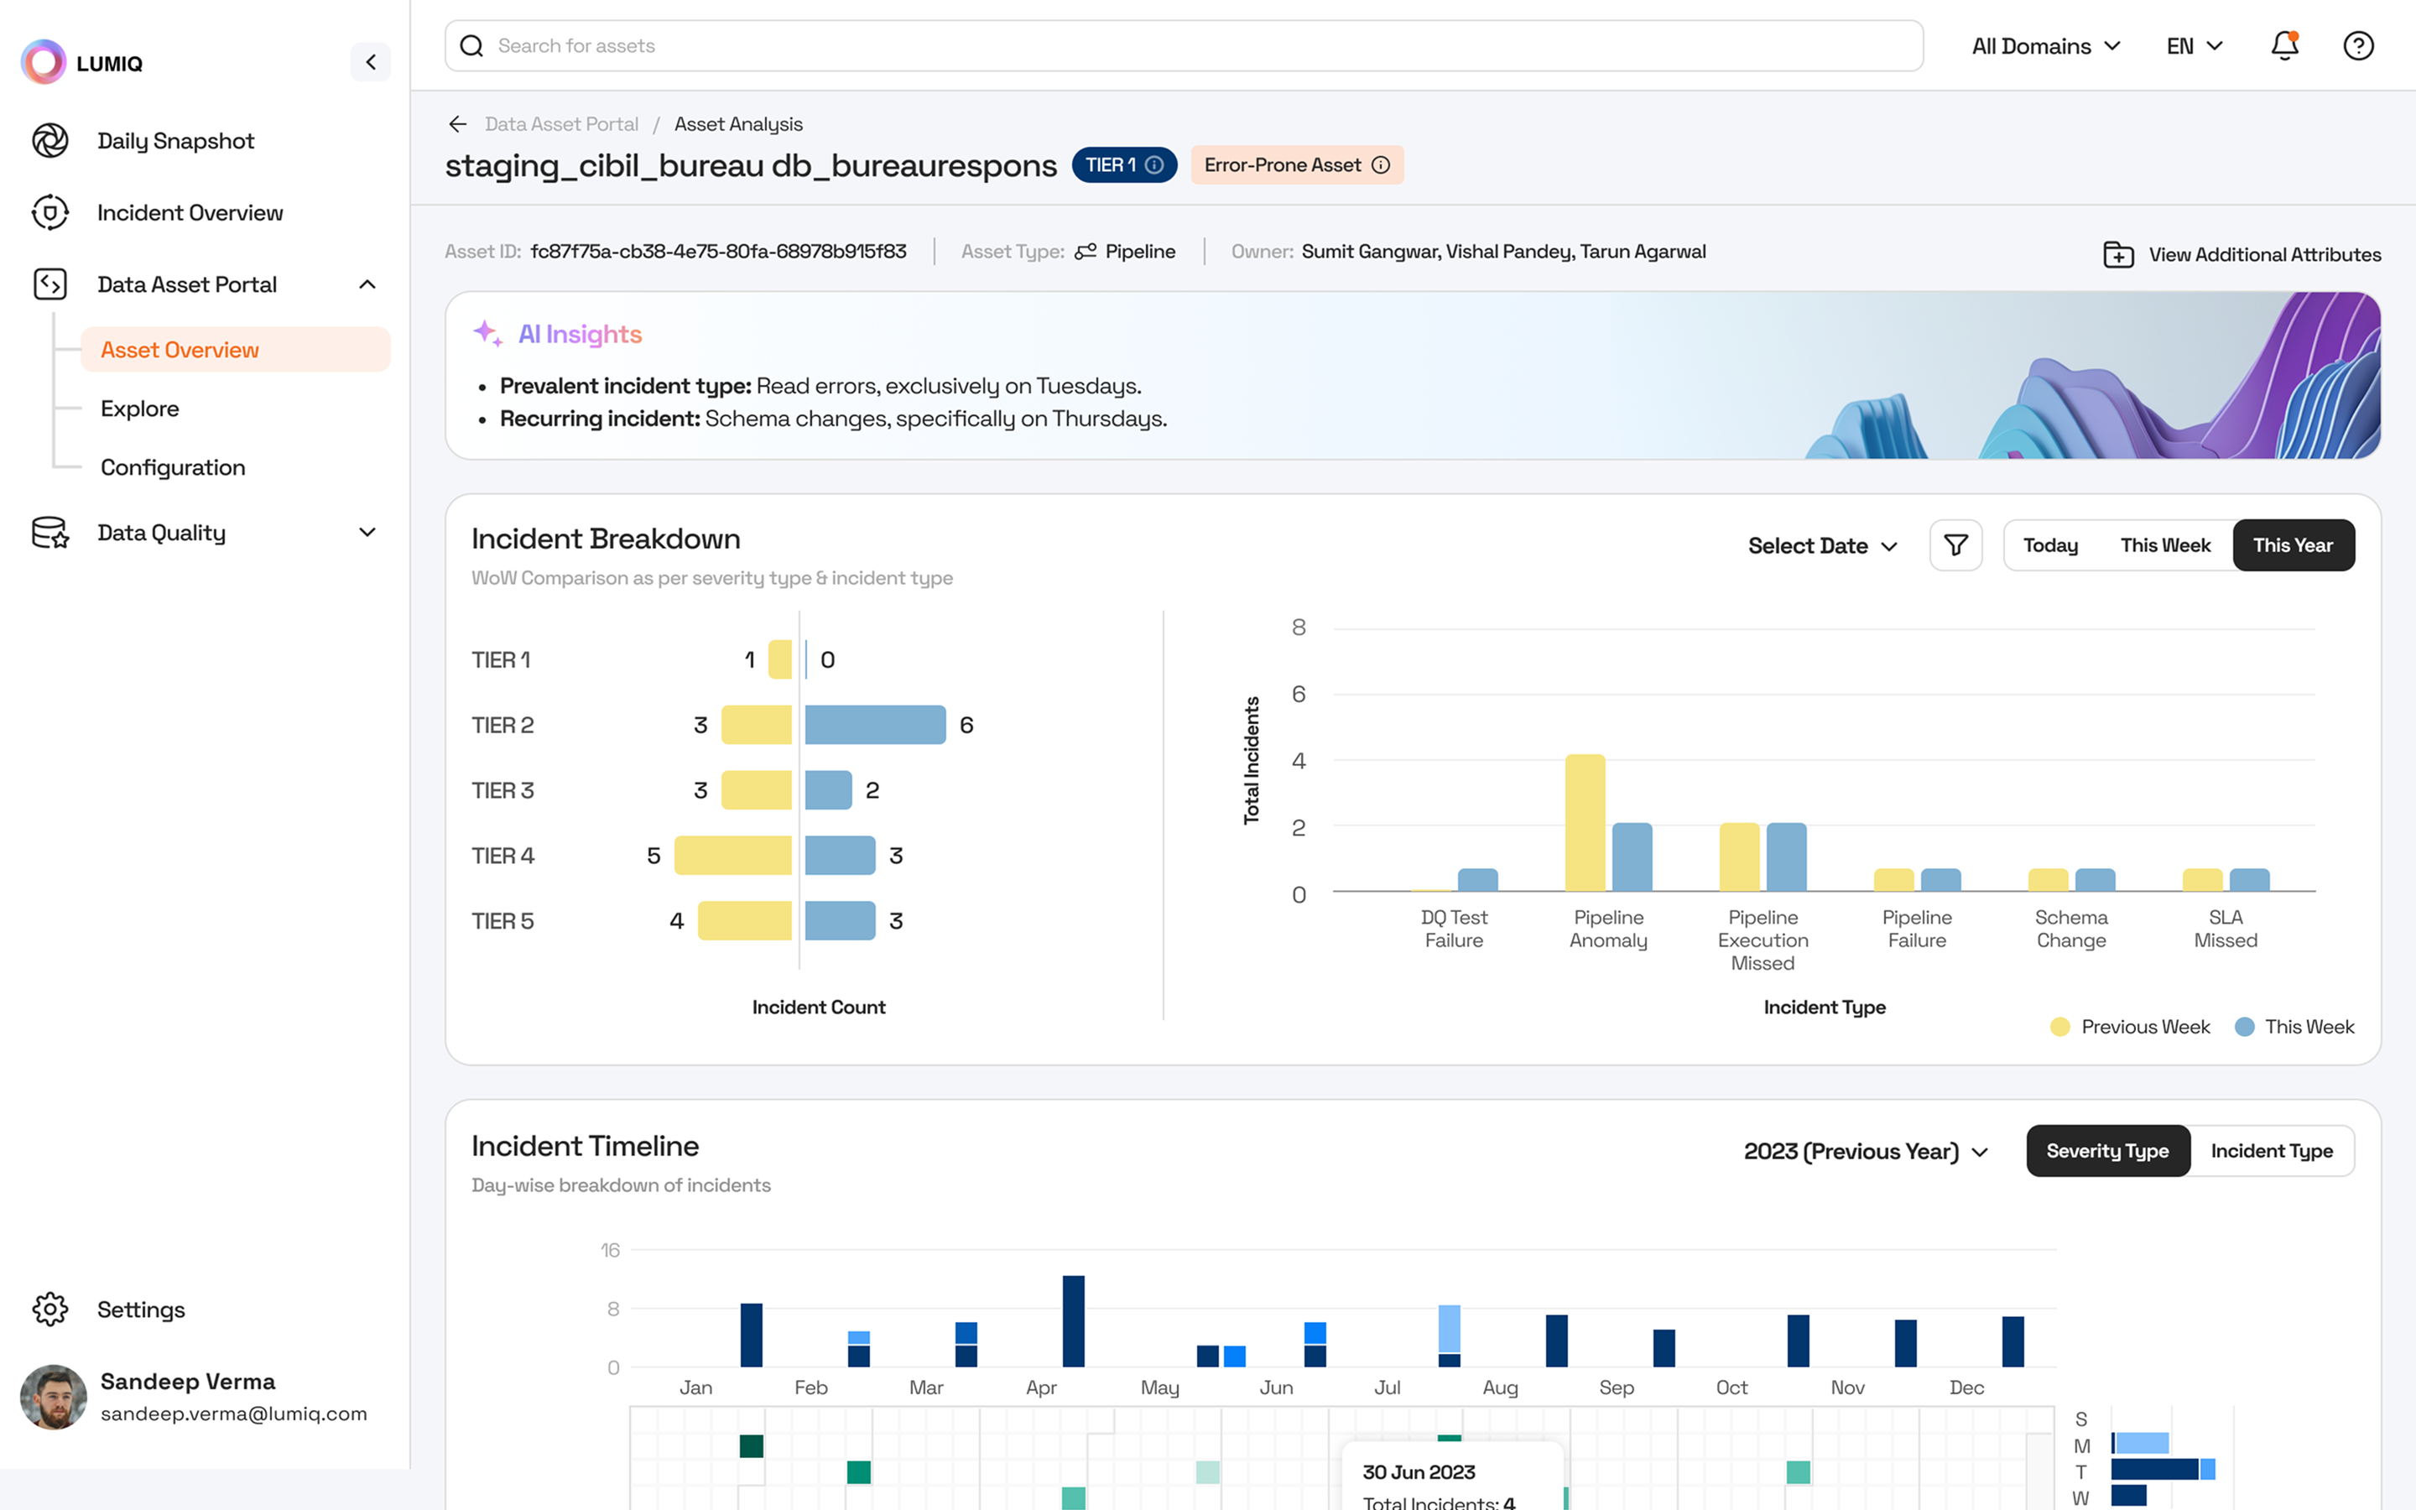The height and width of the screenshot is (1510, 2416).
Task: Open the All Domains dropdown
Action: 2044,46
